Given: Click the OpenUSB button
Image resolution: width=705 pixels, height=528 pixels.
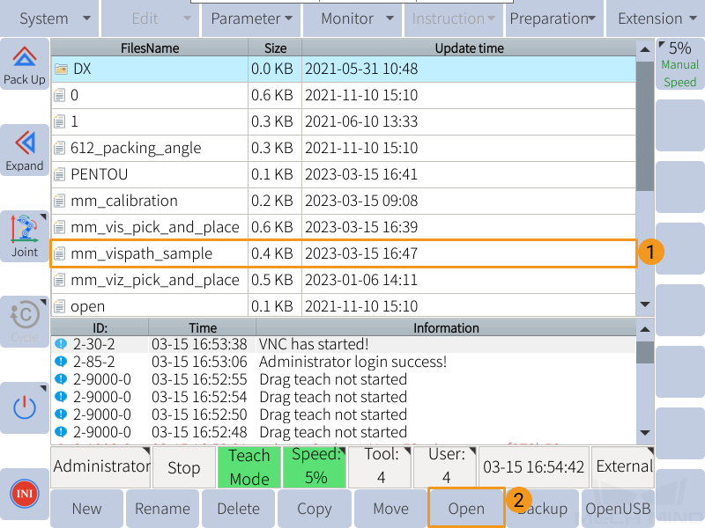Looking at the screenshot, I should pos(618,509).
